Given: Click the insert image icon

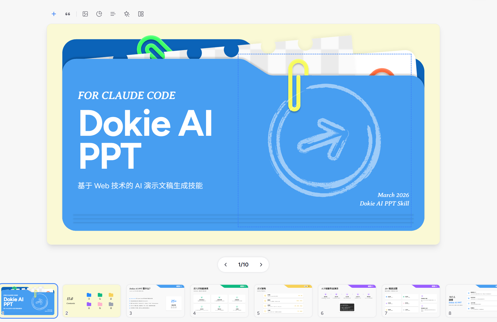Looking at the screenshot, I should tap(85, 14).
